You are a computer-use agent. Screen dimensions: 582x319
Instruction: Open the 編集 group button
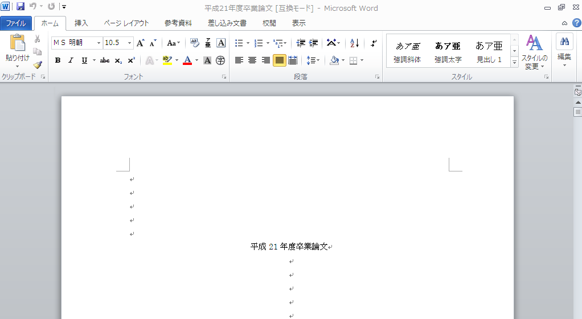564,51
